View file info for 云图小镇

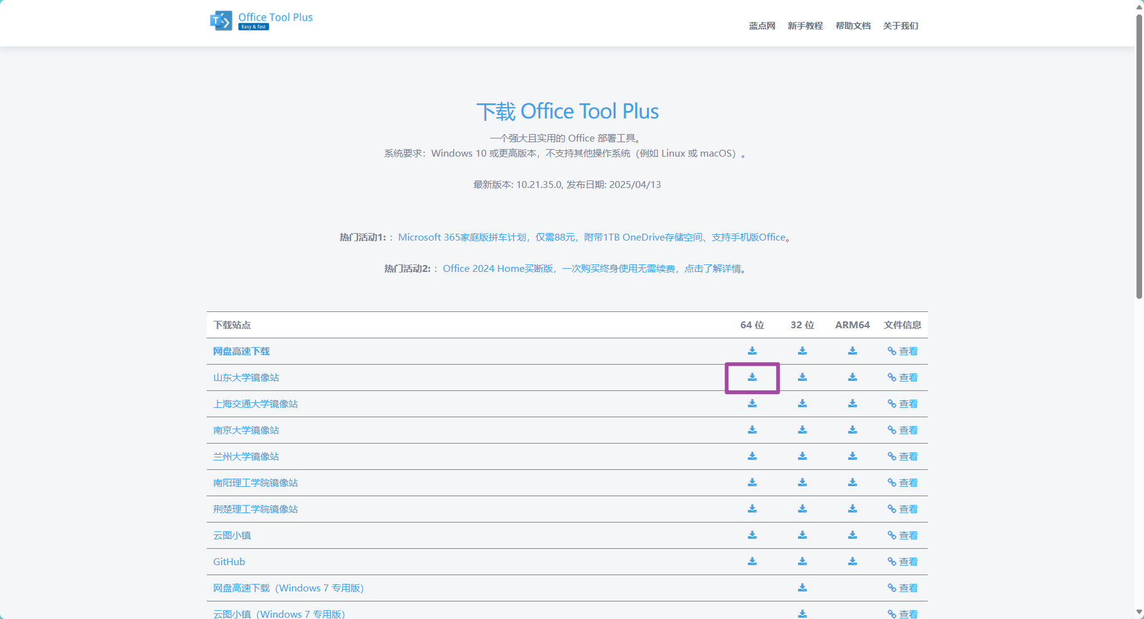(x=903, y=536)
